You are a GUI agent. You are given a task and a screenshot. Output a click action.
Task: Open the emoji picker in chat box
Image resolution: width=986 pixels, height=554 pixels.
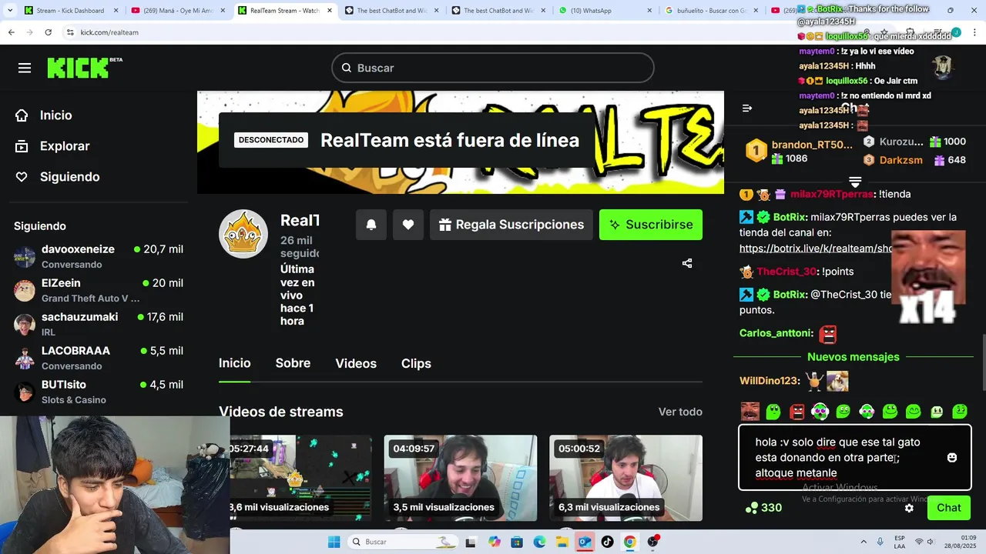click(952, 458)
